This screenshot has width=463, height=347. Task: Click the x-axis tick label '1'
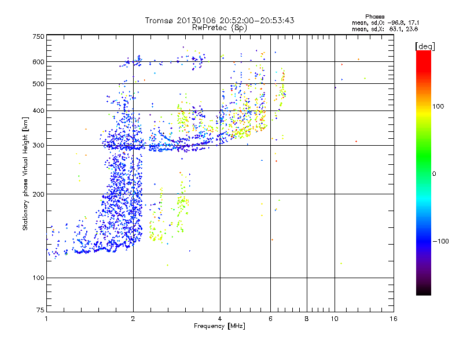click(46, 319)
